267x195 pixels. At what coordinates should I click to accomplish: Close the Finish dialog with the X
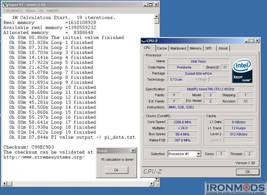coord(133,150)
